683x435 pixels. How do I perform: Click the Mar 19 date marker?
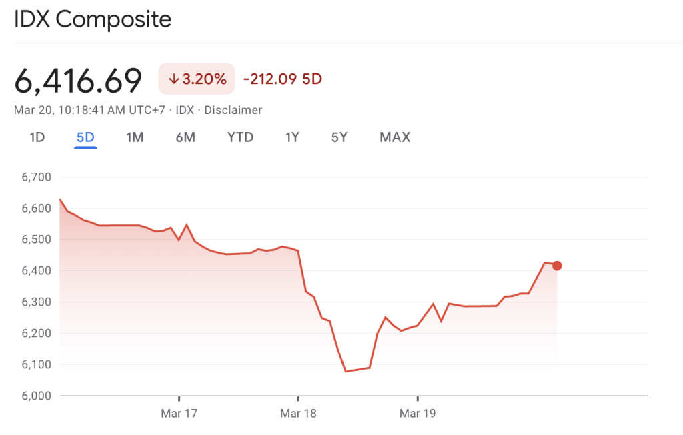(x=418, y=414)
